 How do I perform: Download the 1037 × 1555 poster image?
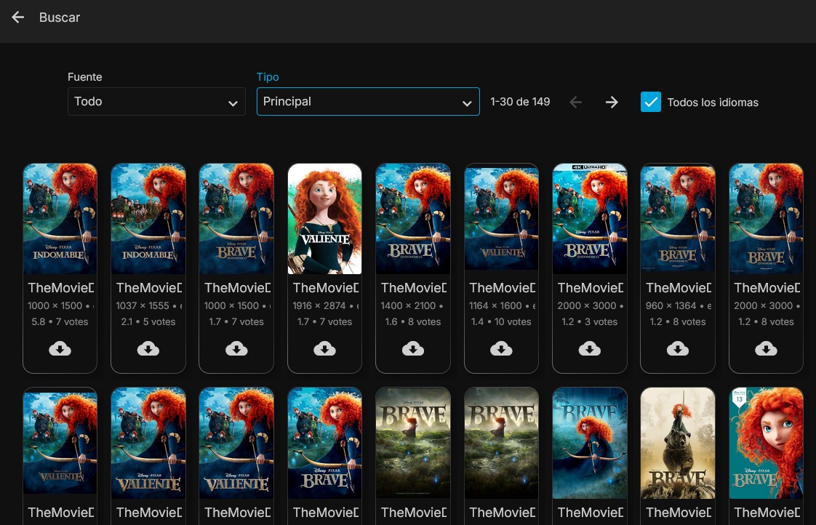pos(148,350)
